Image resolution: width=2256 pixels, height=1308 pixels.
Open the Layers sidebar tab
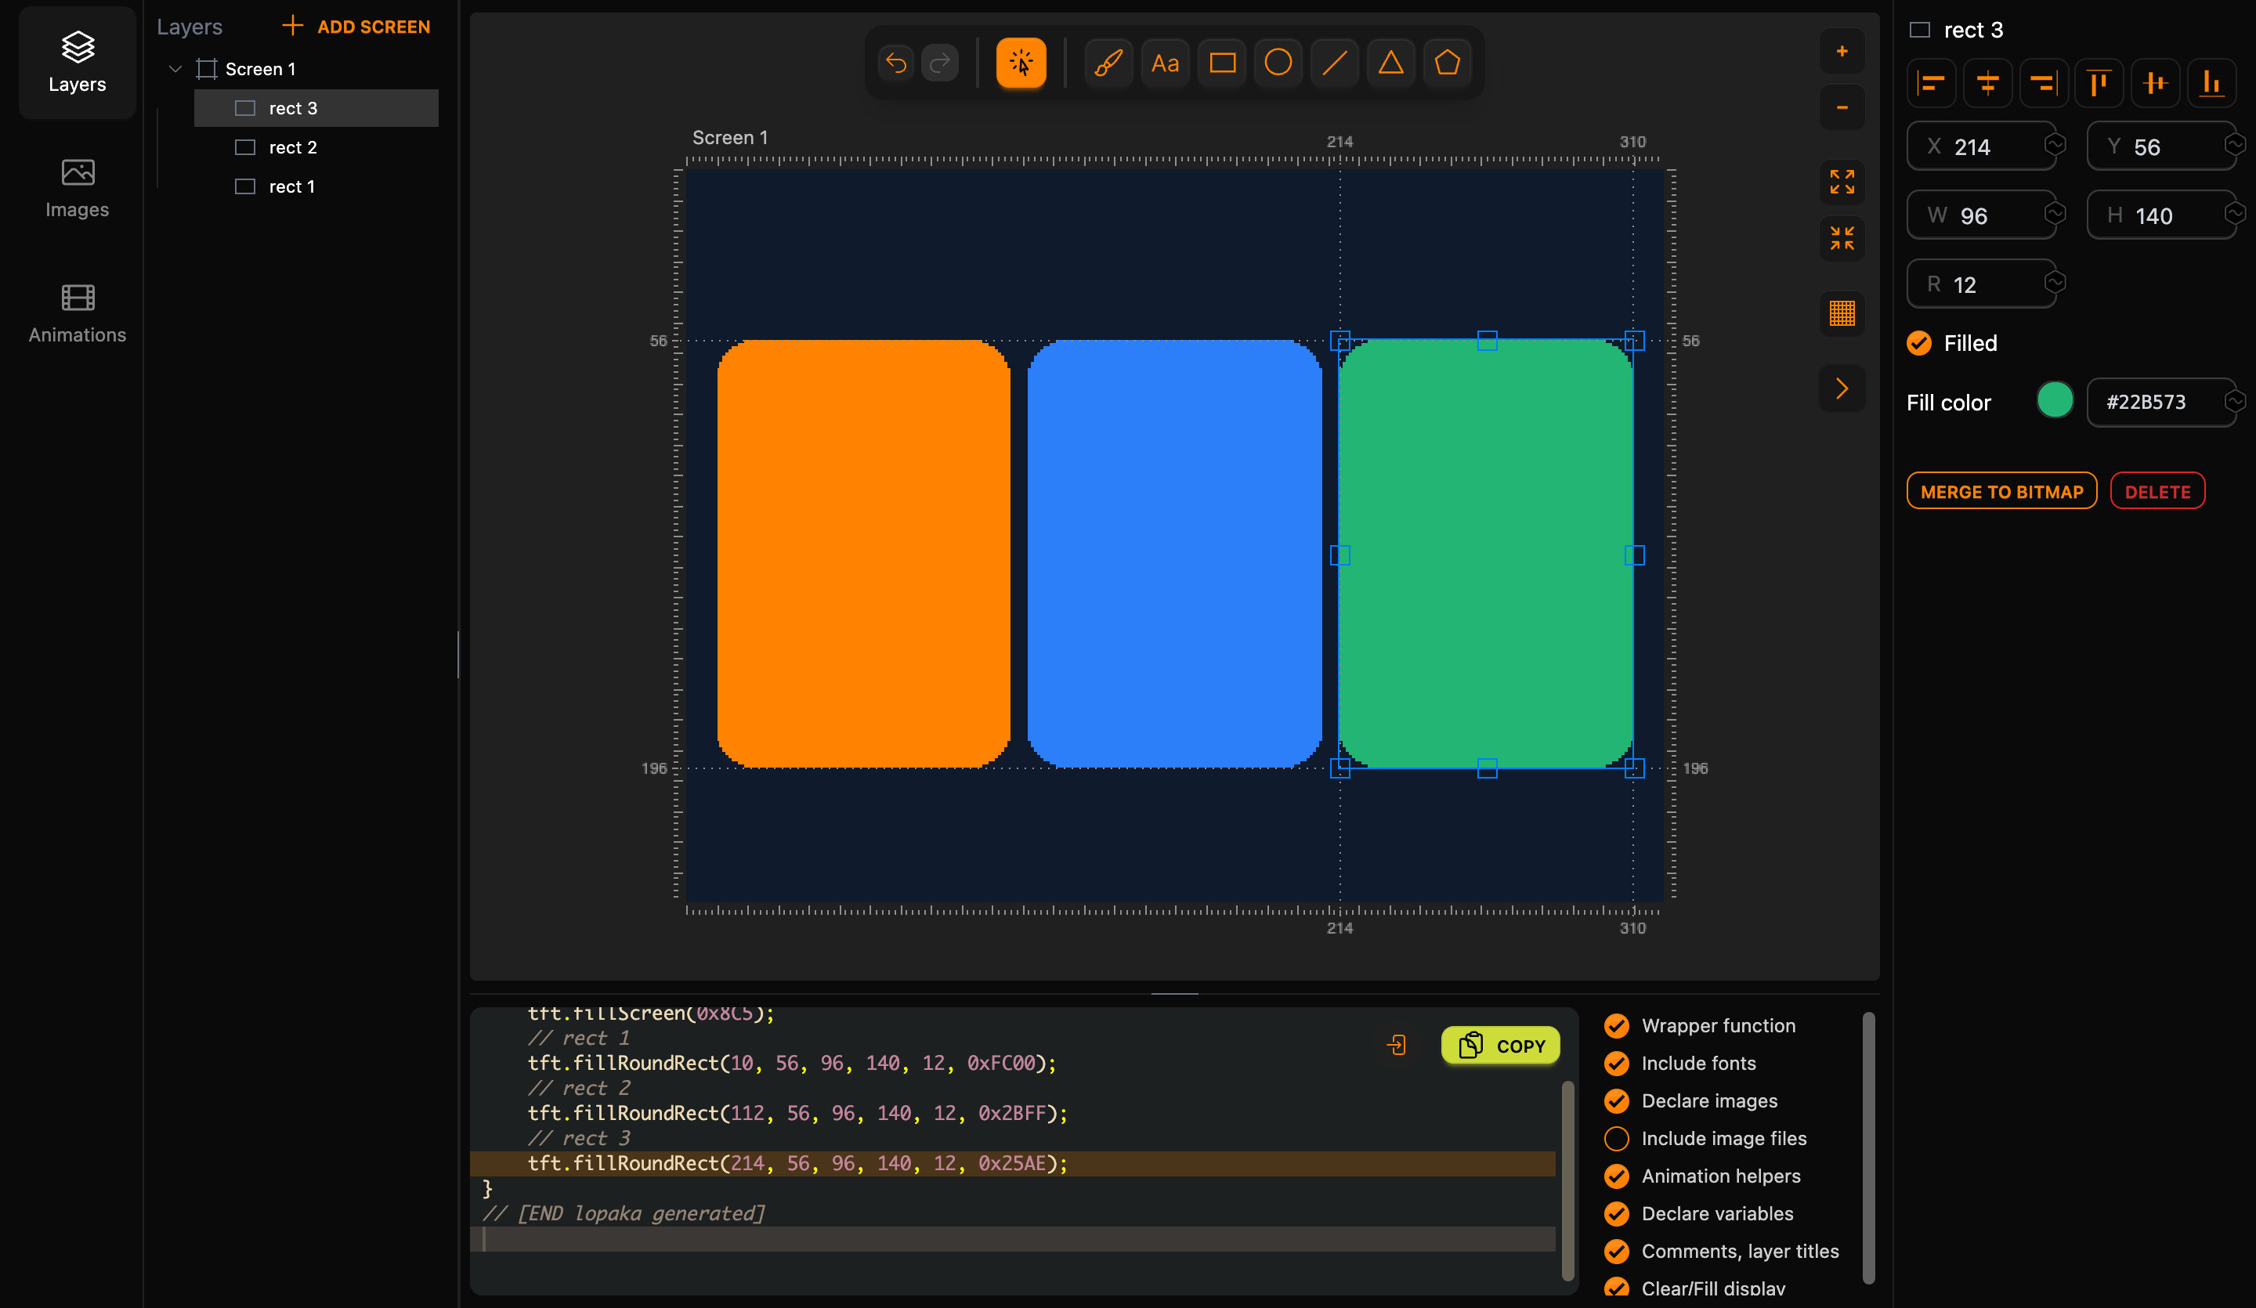[77, 63]
